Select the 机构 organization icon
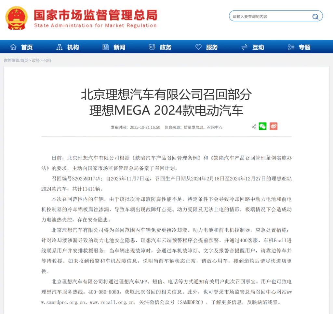The width and height of the screenshot is (333, 314). point(59,47)
